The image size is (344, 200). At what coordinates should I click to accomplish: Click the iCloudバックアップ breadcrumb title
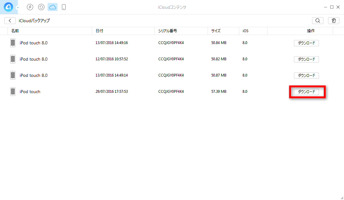(x=34, y=21)
